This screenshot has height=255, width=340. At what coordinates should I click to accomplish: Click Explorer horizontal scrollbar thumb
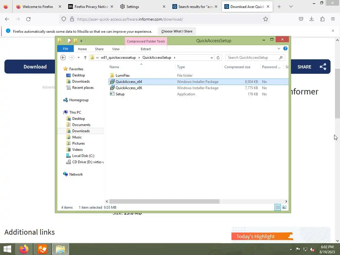click(164, 202)
